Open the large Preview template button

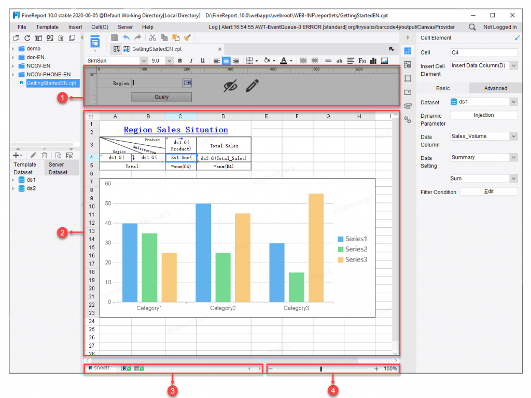click(95, 43)
